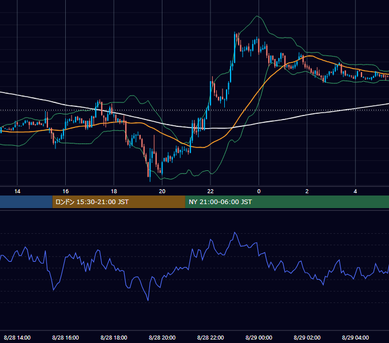Click the hour label 4 on price chart

pyautogui.click(x=355, y=192)
